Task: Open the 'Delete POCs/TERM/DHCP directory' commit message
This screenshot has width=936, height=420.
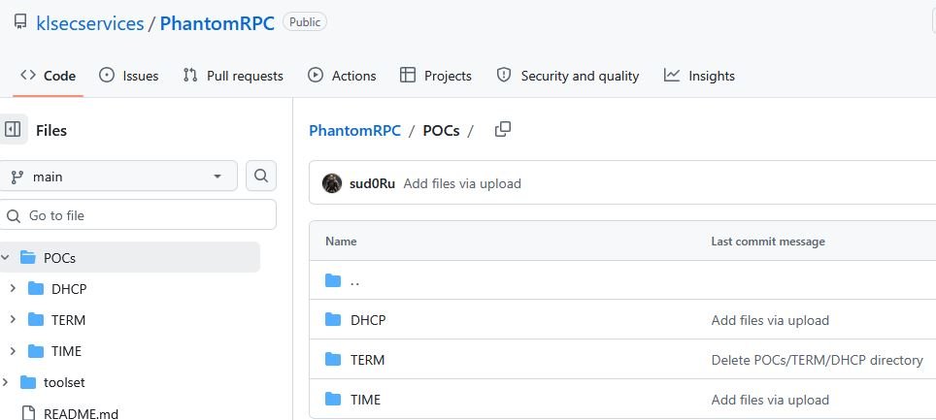Action: (x=817, y=360)
